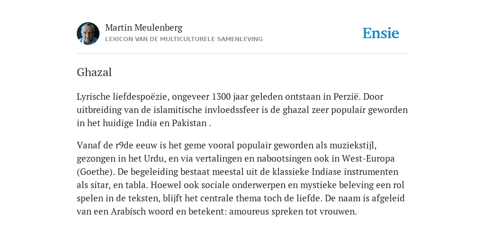
Task: Click the word Arabisch in last sentence
Action: point(128,212)
